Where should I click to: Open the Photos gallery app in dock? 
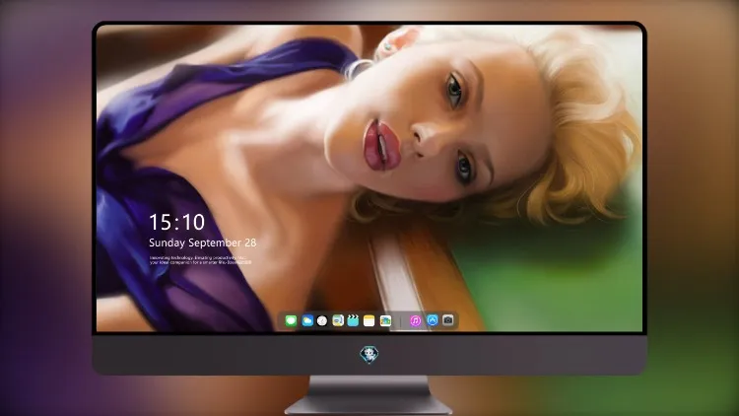point(385,320)
